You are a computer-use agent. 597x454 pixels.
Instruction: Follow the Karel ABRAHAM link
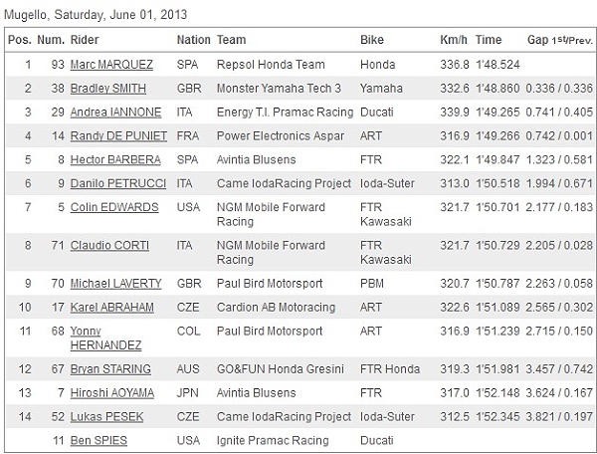pyautogui.click(x=112, y=308)
